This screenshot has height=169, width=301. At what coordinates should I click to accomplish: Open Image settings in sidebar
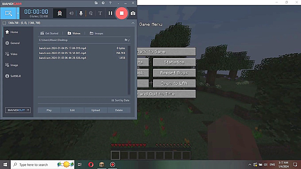[x=12, y=65]
